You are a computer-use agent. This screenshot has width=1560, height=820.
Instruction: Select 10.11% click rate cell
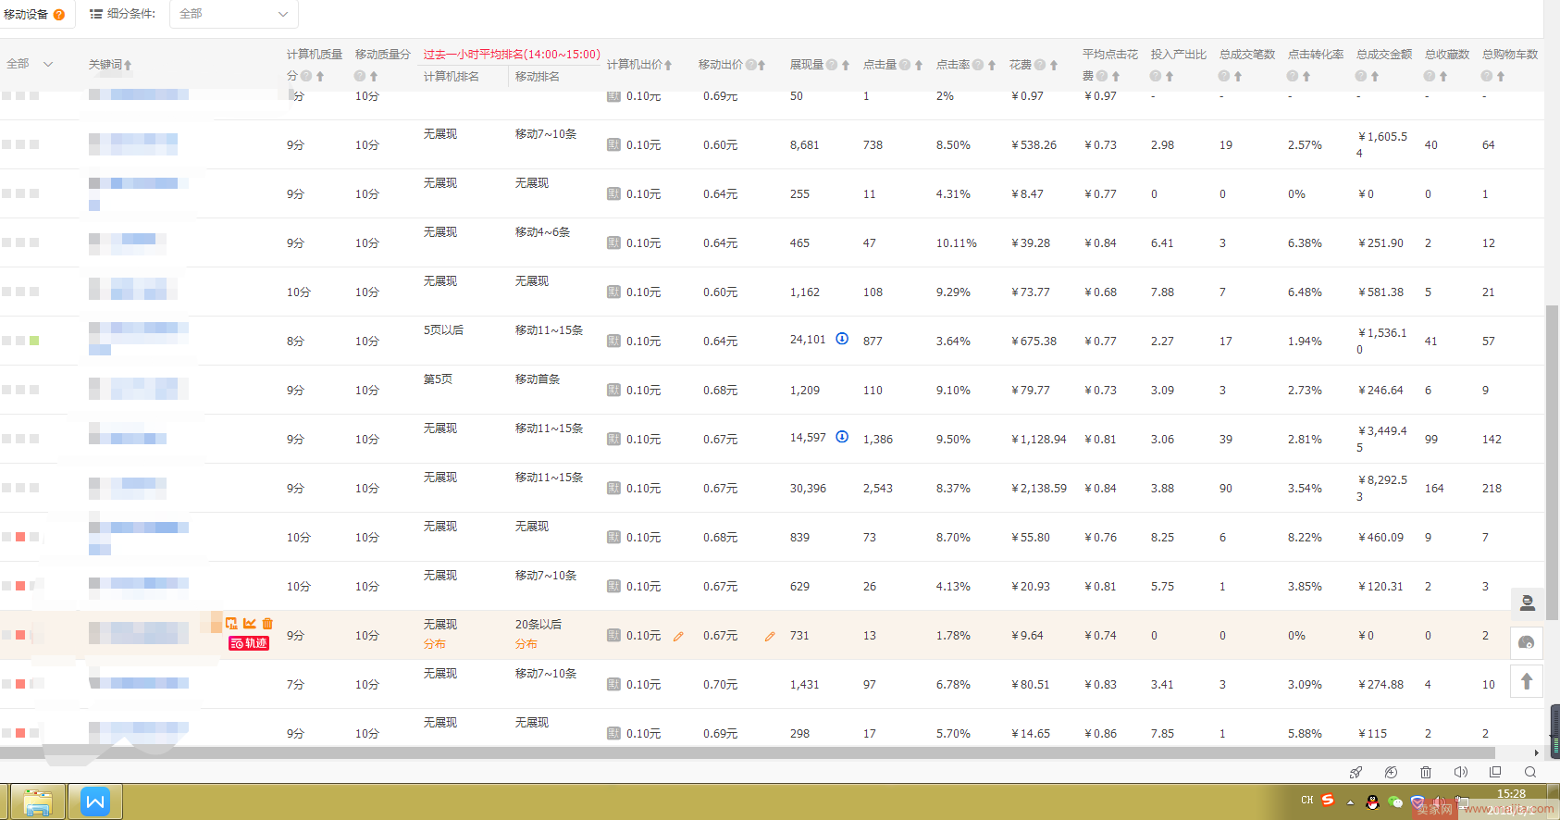click(x=957, y=243)
